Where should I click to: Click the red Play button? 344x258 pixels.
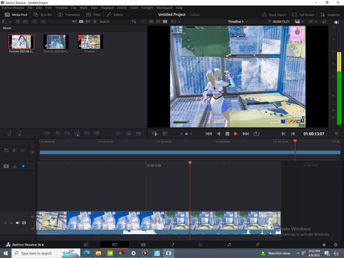(x=236, y=133)
